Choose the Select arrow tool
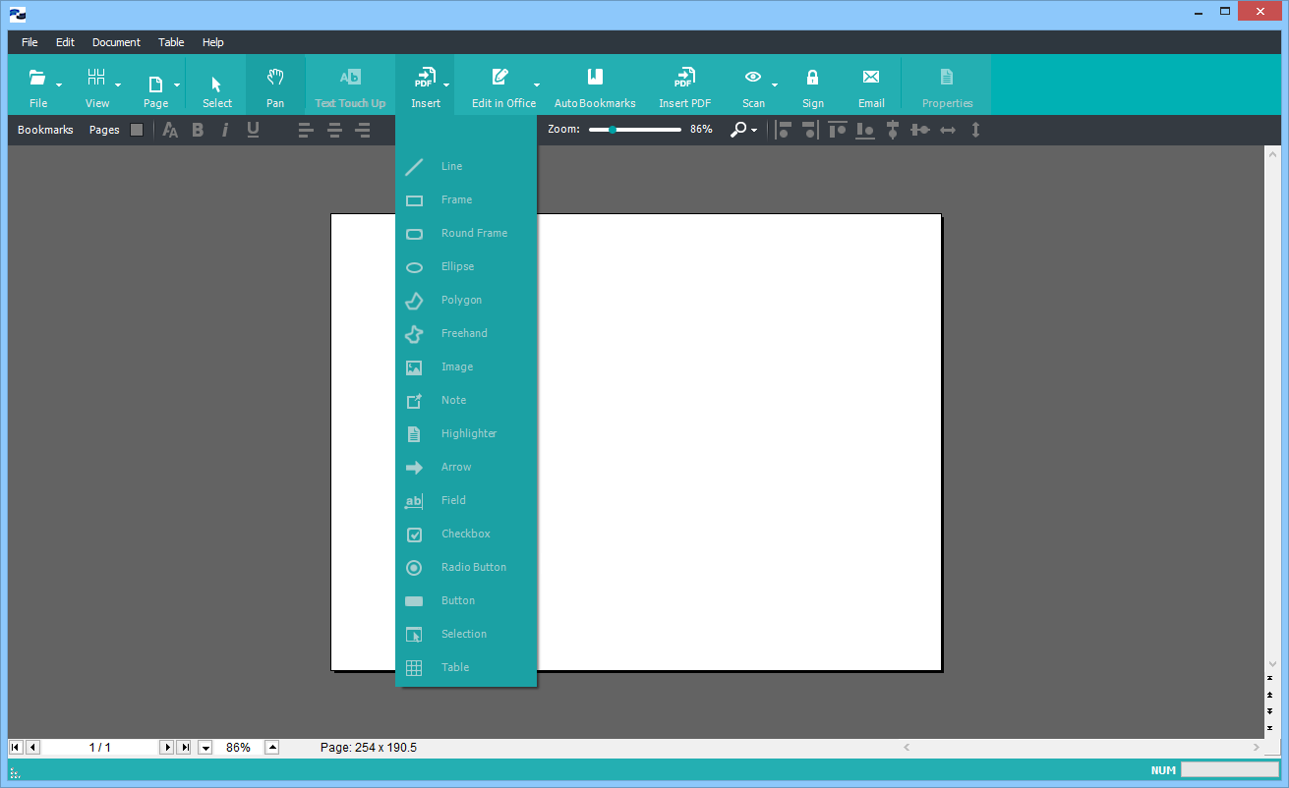The height and width of the screenshot is (788, 1289). point(217,84)
